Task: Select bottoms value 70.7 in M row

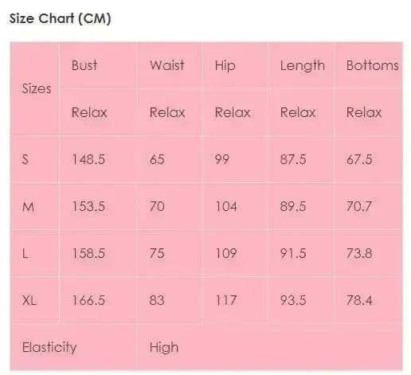Action: coord(359,206)
